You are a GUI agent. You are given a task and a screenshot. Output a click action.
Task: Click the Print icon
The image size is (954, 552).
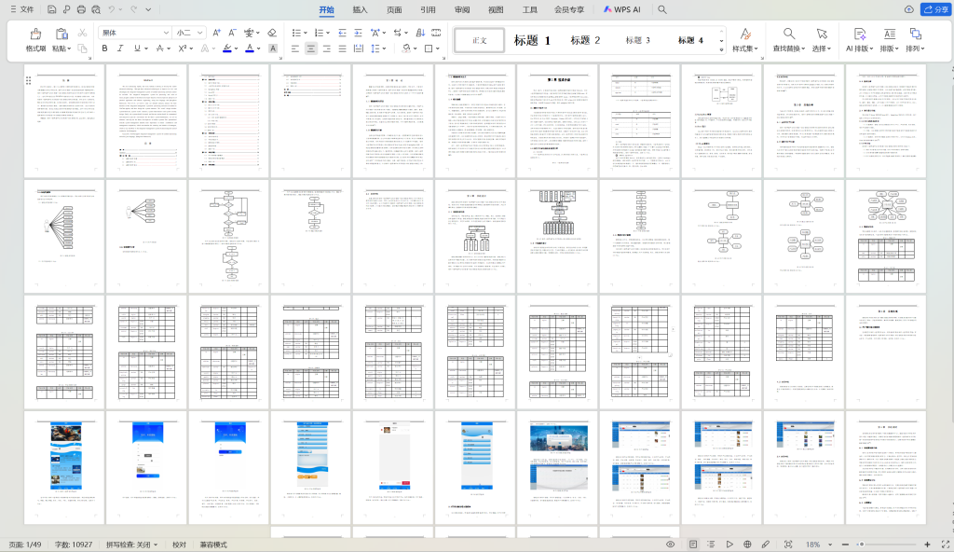tap(81, 9)
